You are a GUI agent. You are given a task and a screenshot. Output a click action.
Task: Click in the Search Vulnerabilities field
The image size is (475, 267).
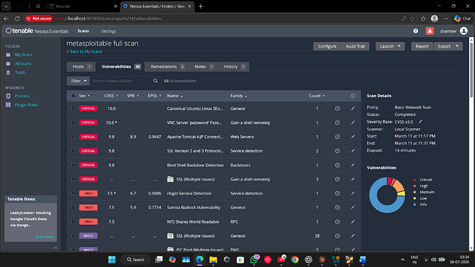click(121, 81)
